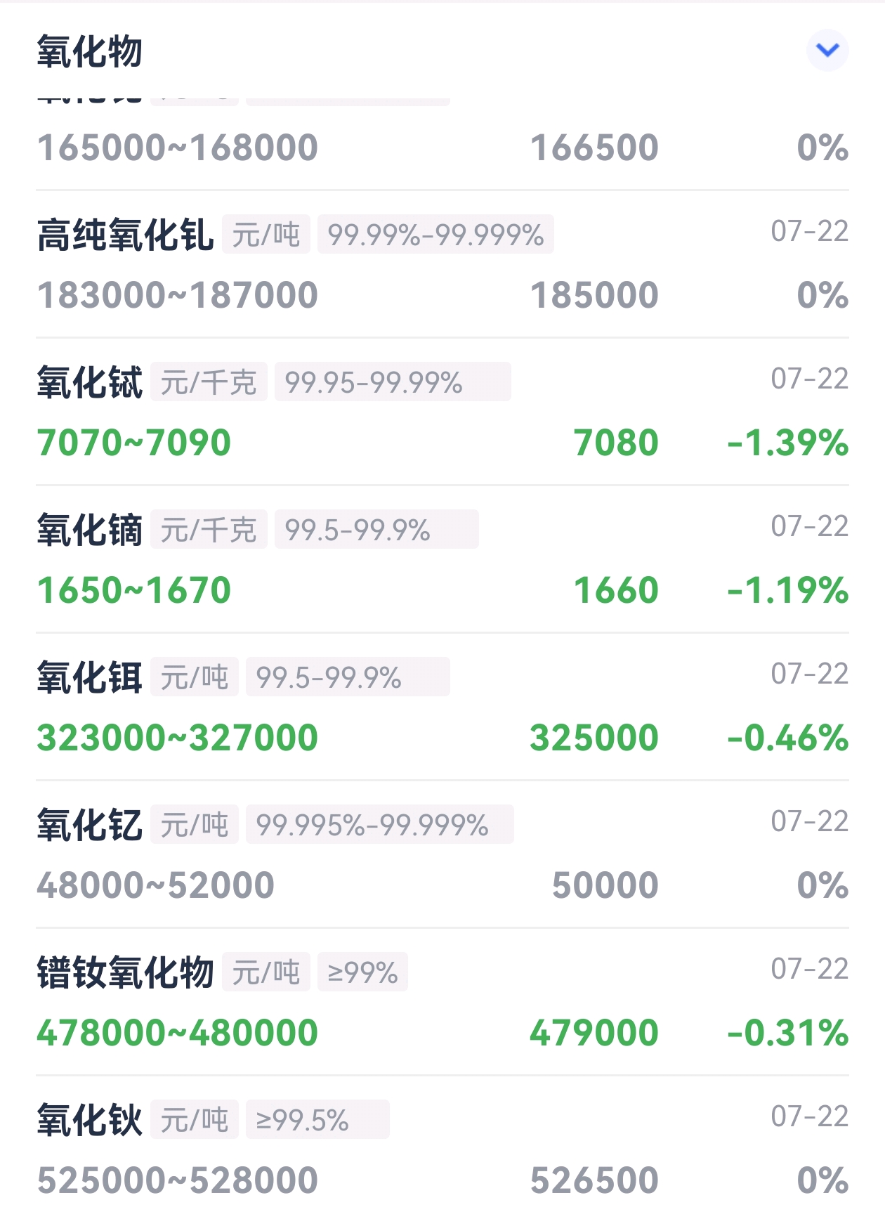Tap the 48000~52000 price range
The width and height of the screenshot is (885, 1219).
tap(155, 885)
